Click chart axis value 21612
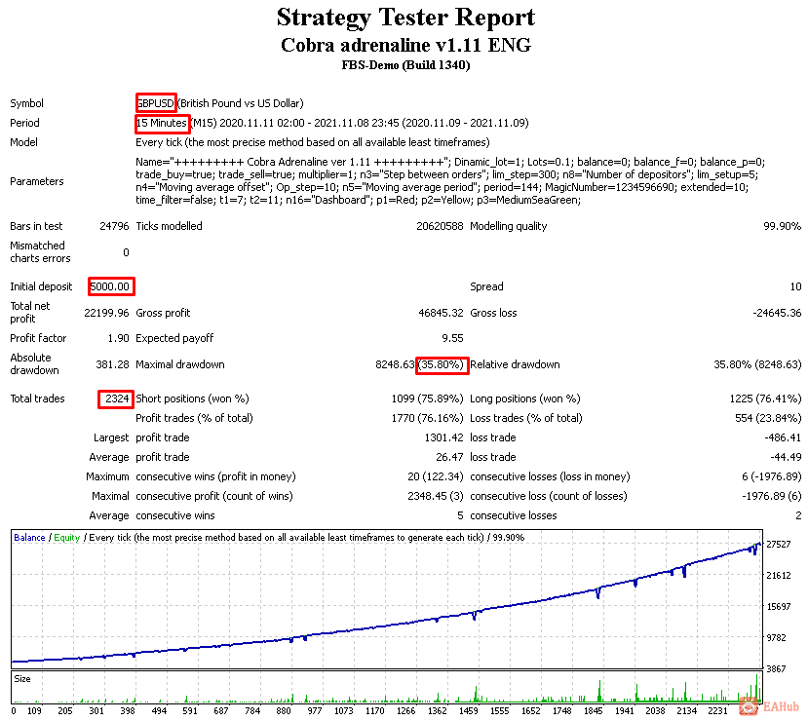This screenshot has width=808, height=721. [778, 576]
